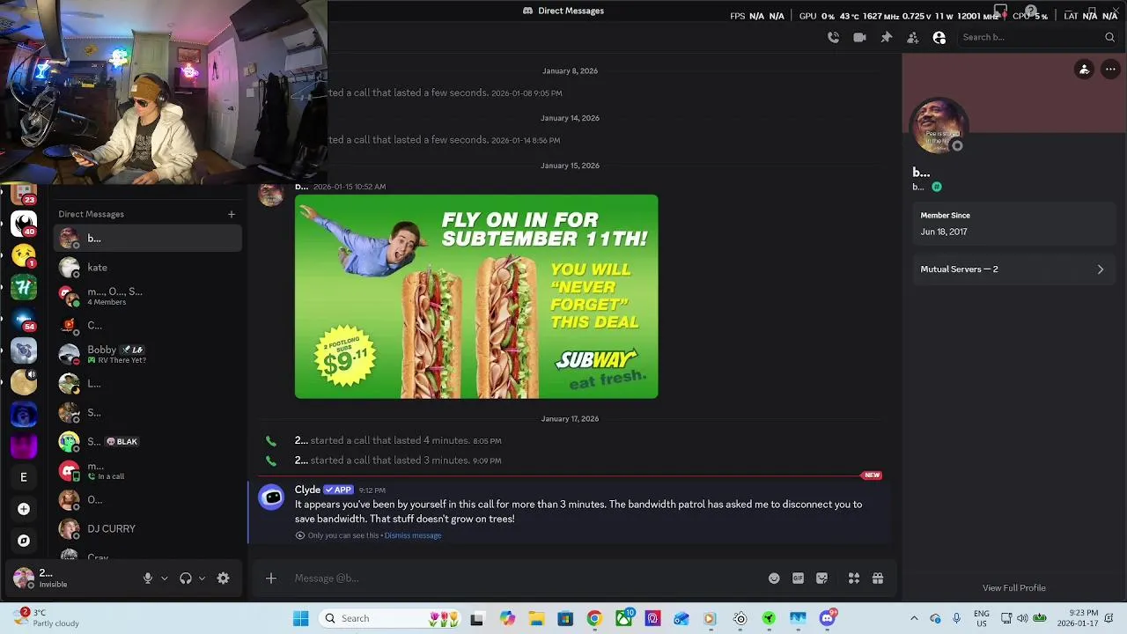Viewport: 1127px width, 634px height.
Task: Open input device options arrow beside microphone
Action: pos(165,579)
